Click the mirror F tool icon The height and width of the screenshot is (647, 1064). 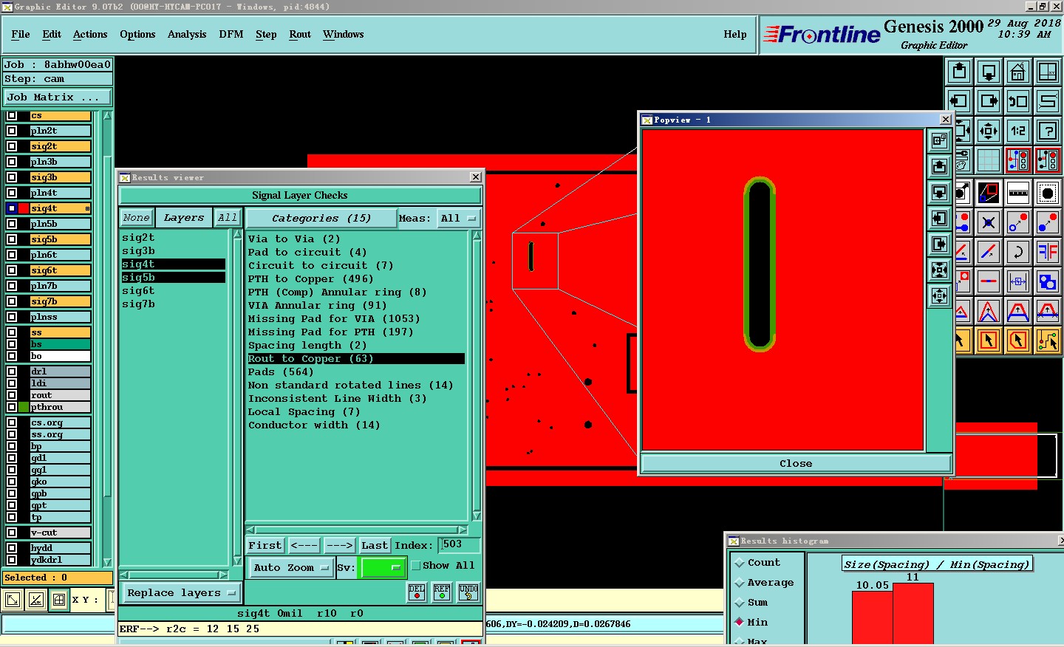click(x=1048, y=252)
